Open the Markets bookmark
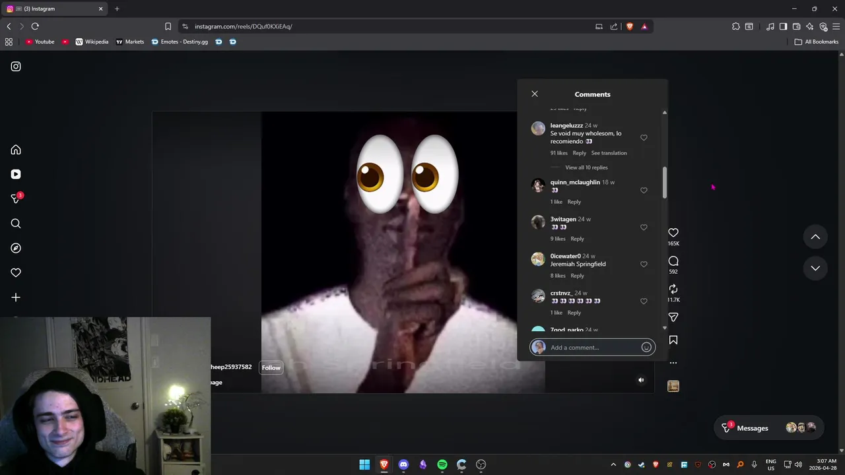This screenshot has width=845, height=475. click(x=130, y=42)
